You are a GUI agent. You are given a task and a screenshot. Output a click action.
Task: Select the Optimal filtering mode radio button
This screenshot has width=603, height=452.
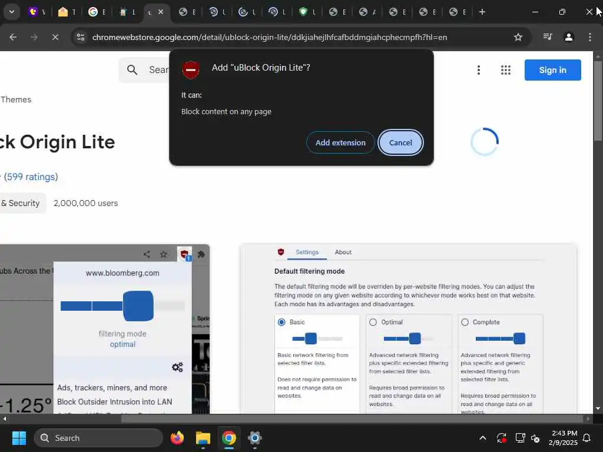click(x=373, y=322)
